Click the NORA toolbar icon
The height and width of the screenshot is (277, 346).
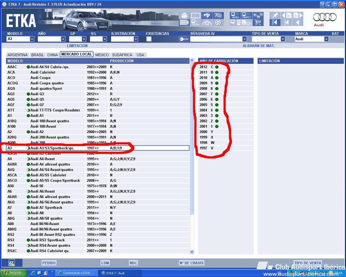(195, 22)
